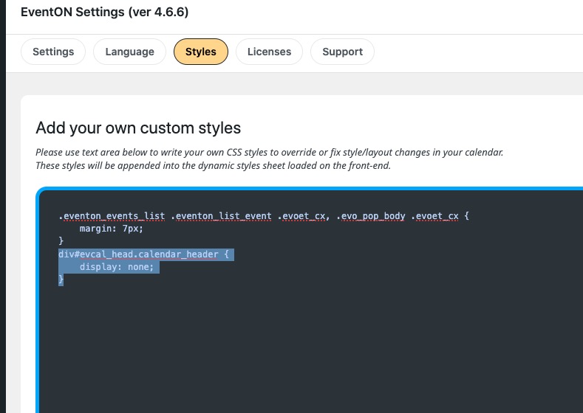
Task: Click the 'Please use text area below' description
Action: coord(270,152)
